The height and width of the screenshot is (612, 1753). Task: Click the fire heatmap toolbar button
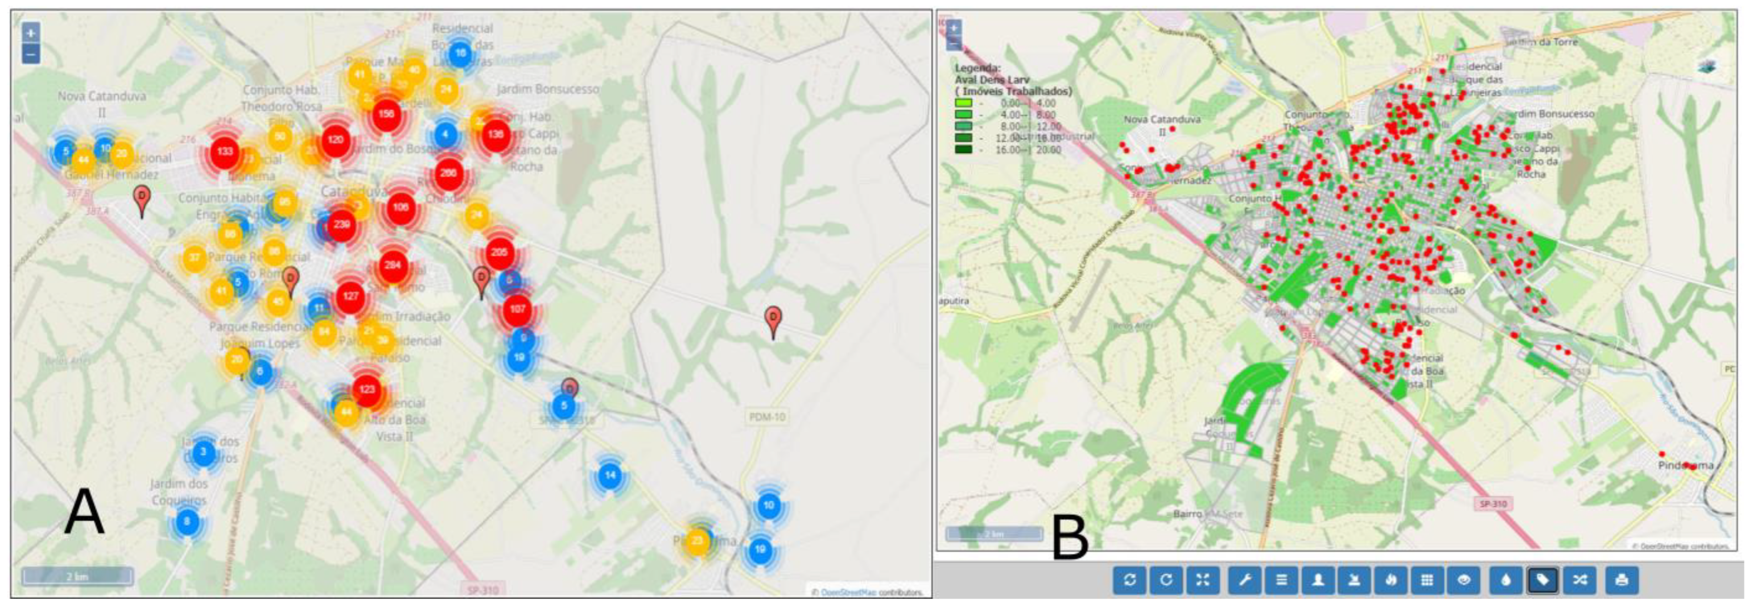coord(1391,580)
